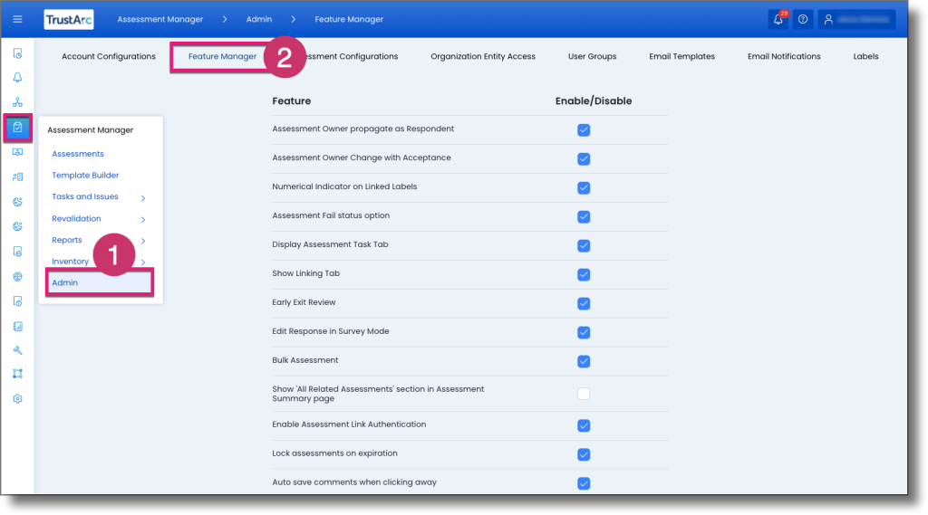Open Assessments link in flyout menu
Screen dimensions: 928x515
(x=78, y=154)
